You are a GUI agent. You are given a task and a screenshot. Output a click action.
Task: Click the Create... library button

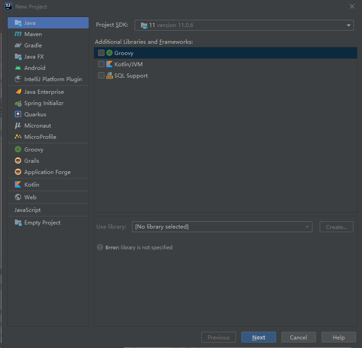click(x=336, y=227)
